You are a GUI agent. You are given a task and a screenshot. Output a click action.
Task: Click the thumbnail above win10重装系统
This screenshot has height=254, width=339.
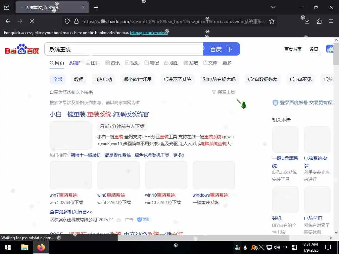166,175
